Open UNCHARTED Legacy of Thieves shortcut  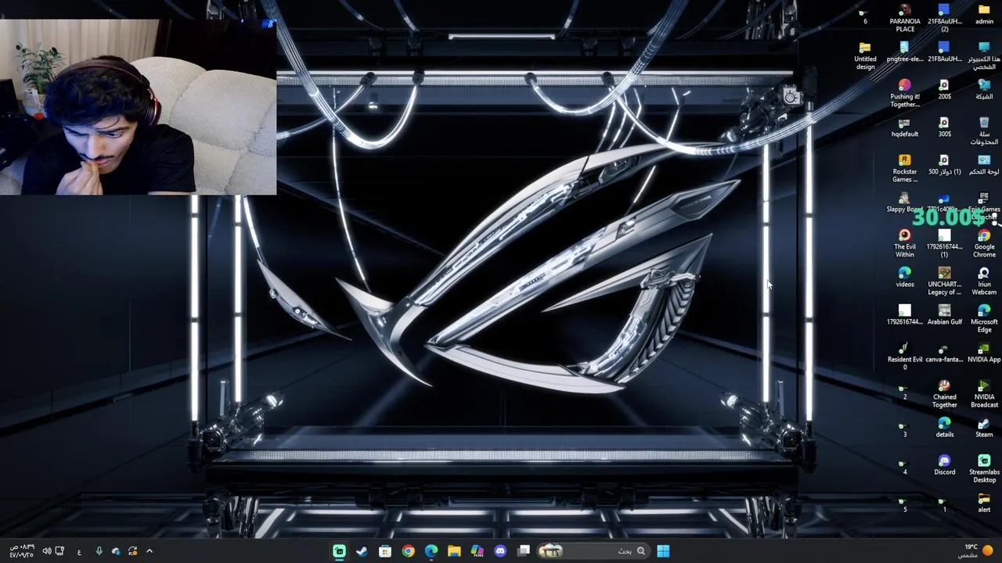tap(944, 281)
